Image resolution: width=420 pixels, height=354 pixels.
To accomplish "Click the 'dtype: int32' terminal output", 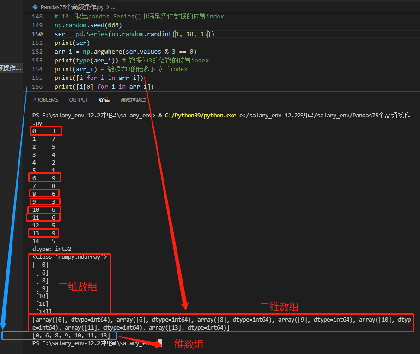I will (x=52, y=249).
